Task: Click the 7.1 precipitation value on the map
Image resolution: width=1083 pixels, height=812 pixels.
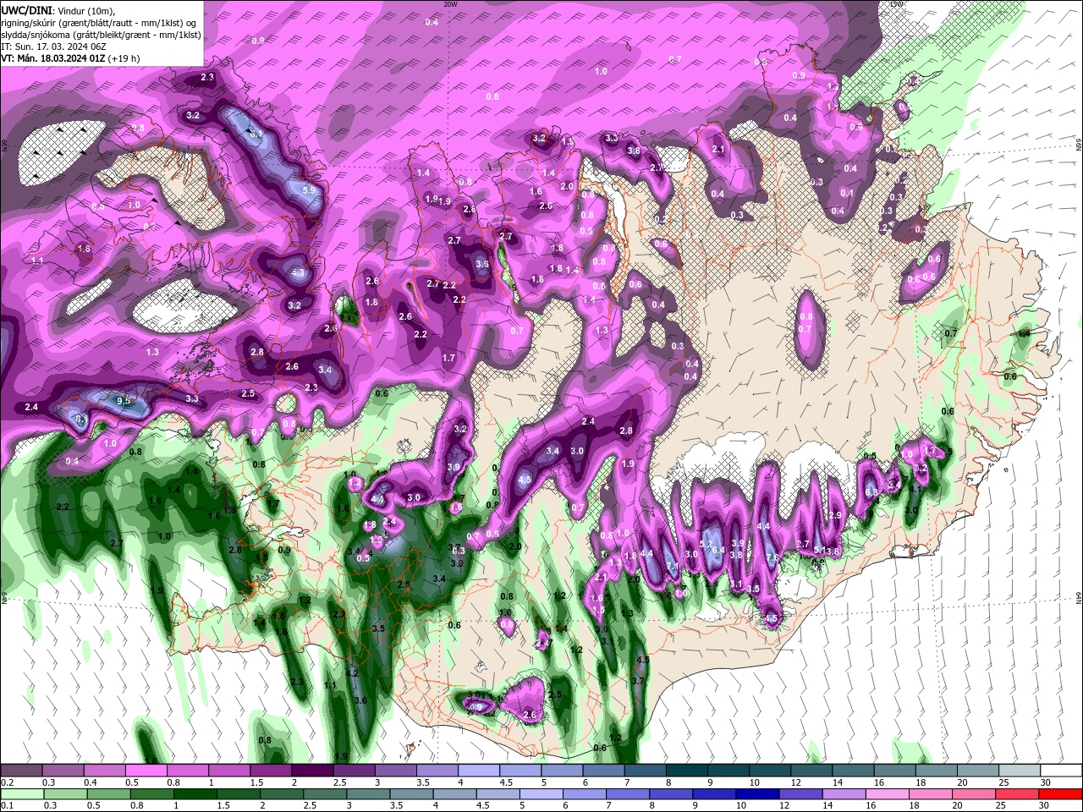Action: click(x=673, y=566)
